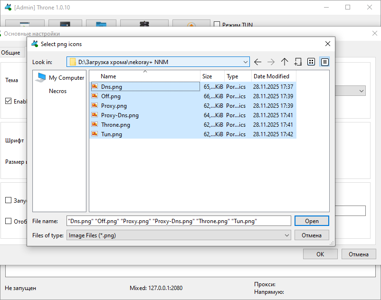This screenshot has width=381, height=300.
Task: Switch to the Общие tab
Action: [11, 52]
